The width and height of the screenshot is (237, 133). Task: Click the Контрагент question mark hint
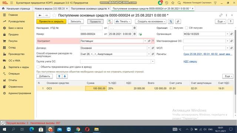153,41
